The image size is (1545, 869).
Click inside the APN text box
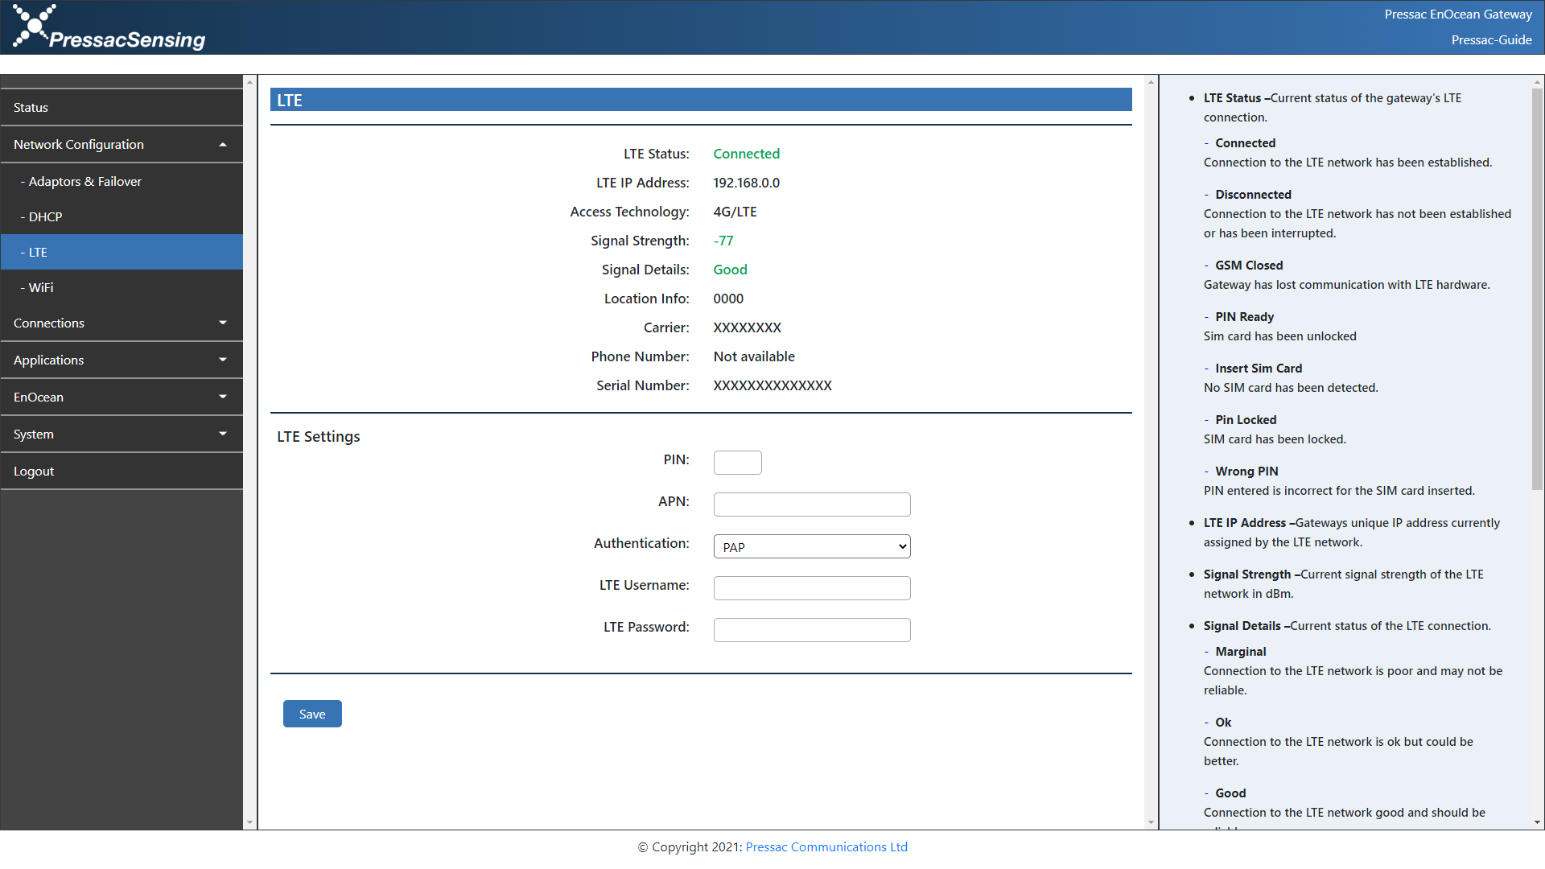(x=811, y=504)
